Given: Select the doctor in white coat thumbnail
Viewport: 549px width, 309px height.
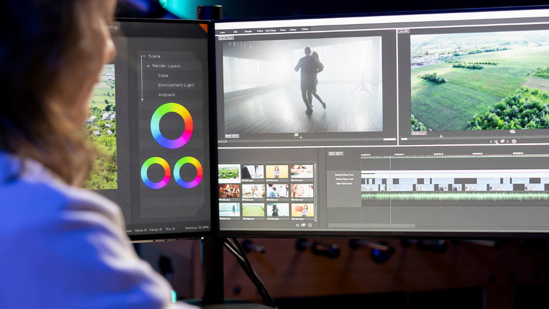Looking at the screenshot, I should tap(253, 172).
